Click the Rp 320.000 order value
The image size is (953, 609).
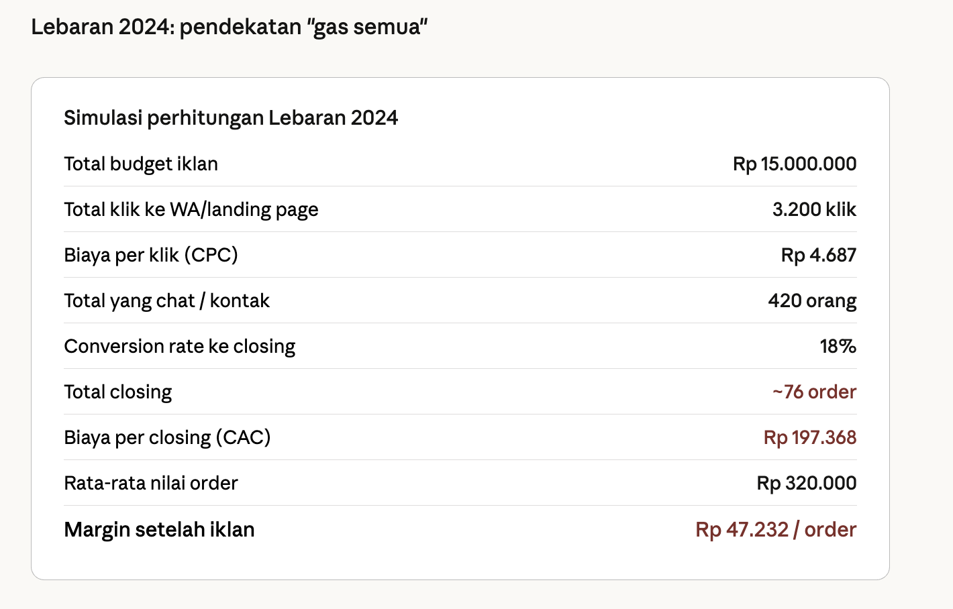(806, 484)
